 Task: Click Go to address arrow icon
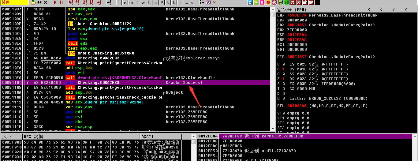point(109,2)
